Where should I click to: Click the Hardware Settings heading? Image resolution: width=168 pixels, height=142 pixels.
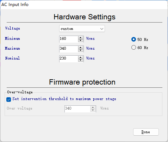(x=85, y=17)
